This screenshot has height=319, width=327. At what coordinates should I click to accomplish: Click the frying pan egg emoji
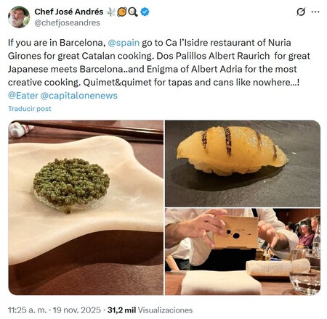coord(133,12)
